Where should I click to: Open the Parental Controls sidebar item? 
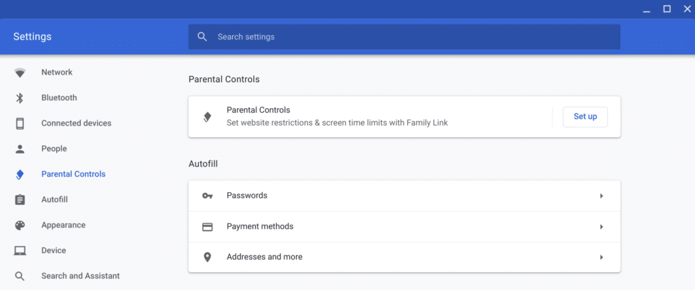coord(73,175)
